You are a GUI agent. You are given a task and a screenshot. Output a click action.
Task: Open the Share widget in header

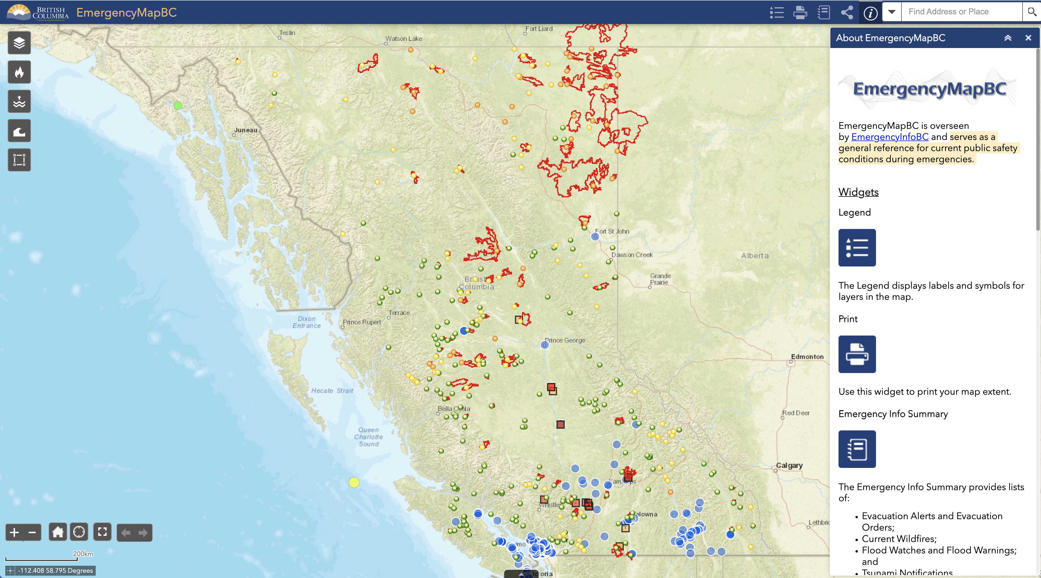tap(847, 12)
